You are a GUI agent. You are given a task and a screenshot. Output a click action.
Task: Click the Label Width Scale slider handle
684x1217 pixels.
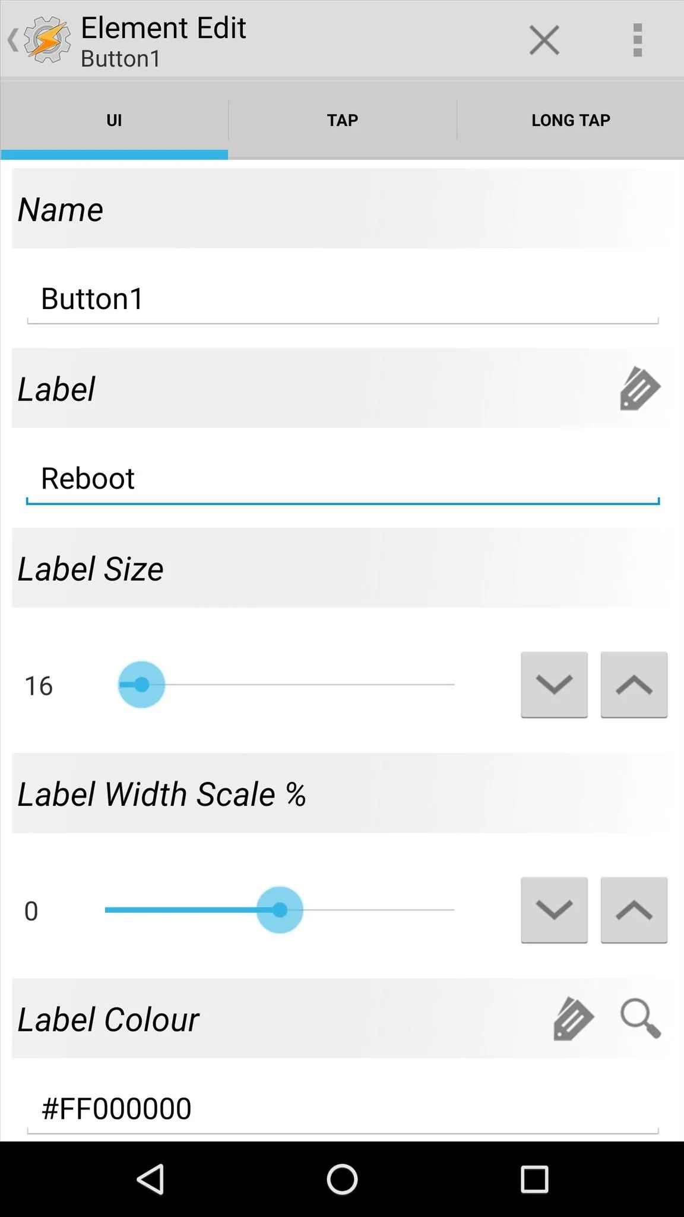280,910
